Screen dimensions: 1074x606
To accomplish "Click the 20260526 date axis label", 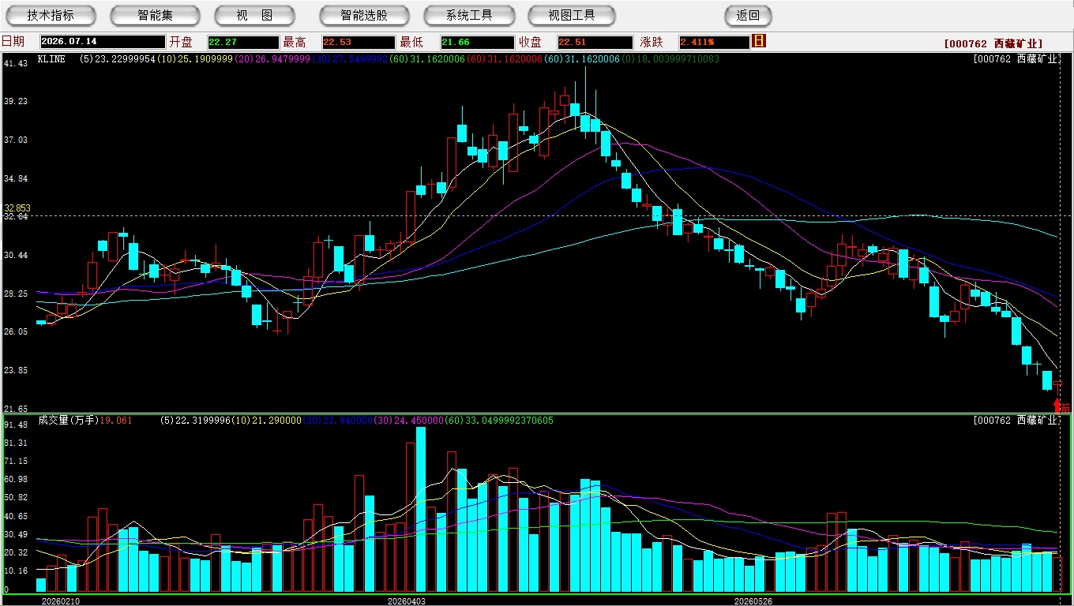I will pyautogui.click(x=753, y=600).
